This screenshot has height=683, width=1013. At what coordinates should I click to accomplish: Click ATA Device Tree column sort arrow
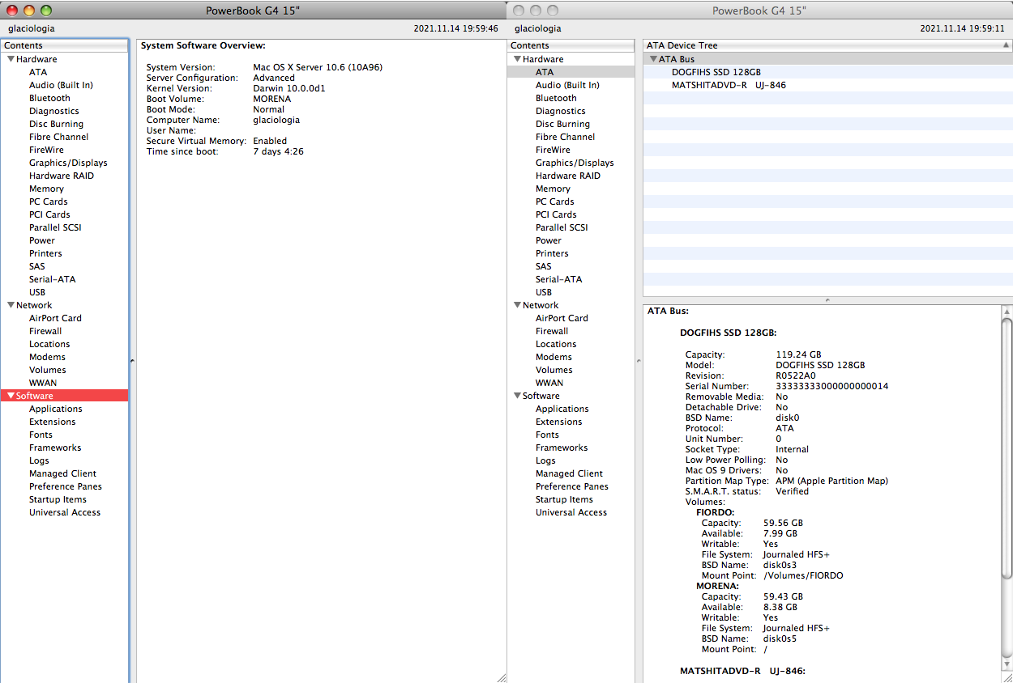(1007, 45)
